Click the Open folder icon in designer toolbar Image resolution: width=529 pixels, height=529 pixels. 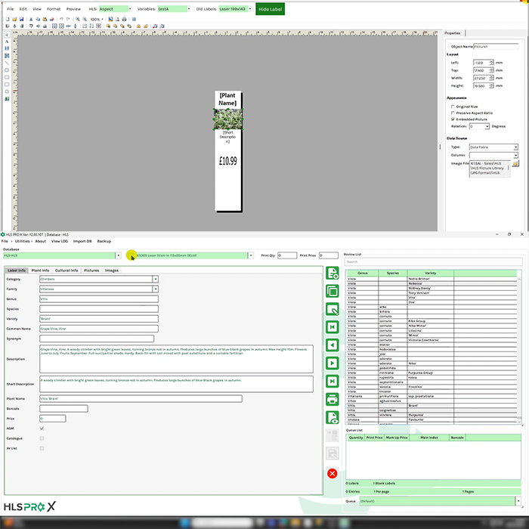pos(14,19)
